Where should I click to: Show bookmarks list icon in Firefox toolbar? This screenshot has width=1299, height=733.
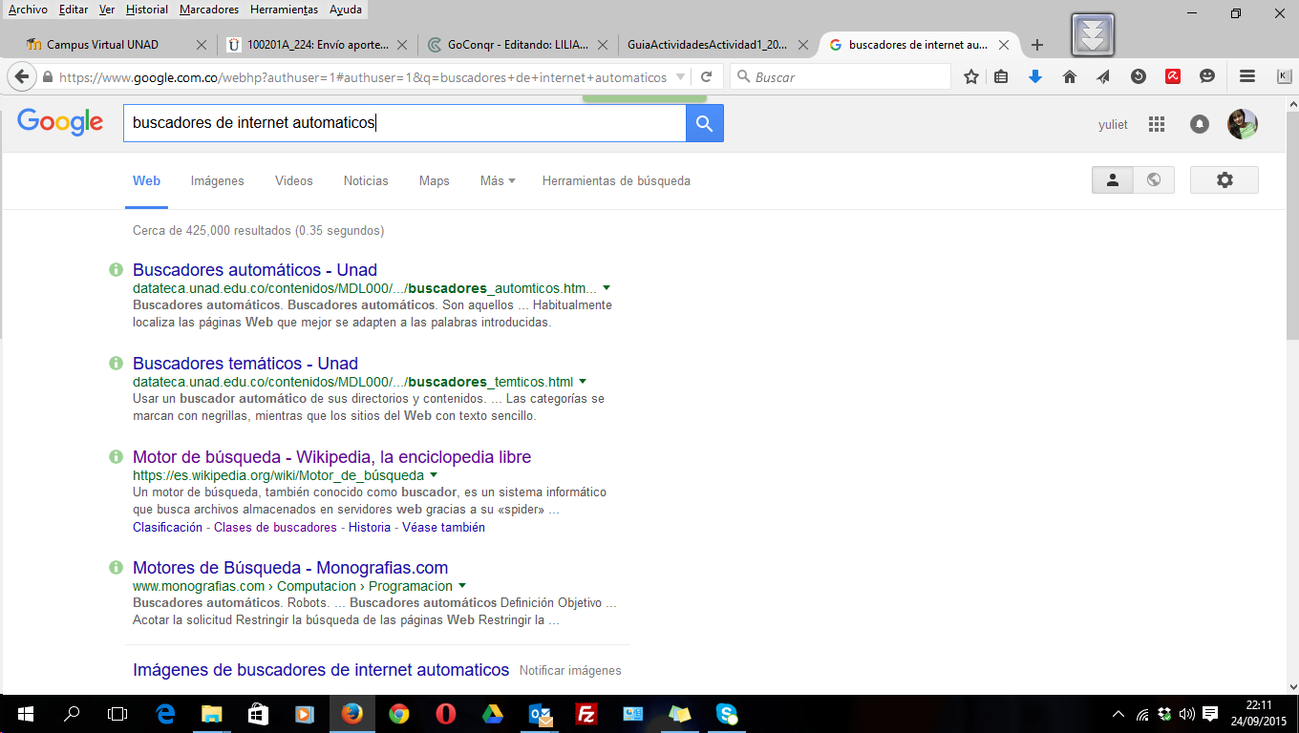1001,77
